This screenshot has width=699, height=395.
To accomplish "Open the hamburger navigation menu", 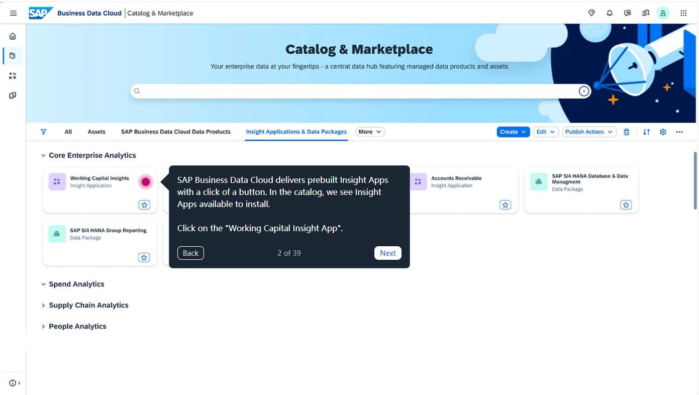I will click(14, 13).
